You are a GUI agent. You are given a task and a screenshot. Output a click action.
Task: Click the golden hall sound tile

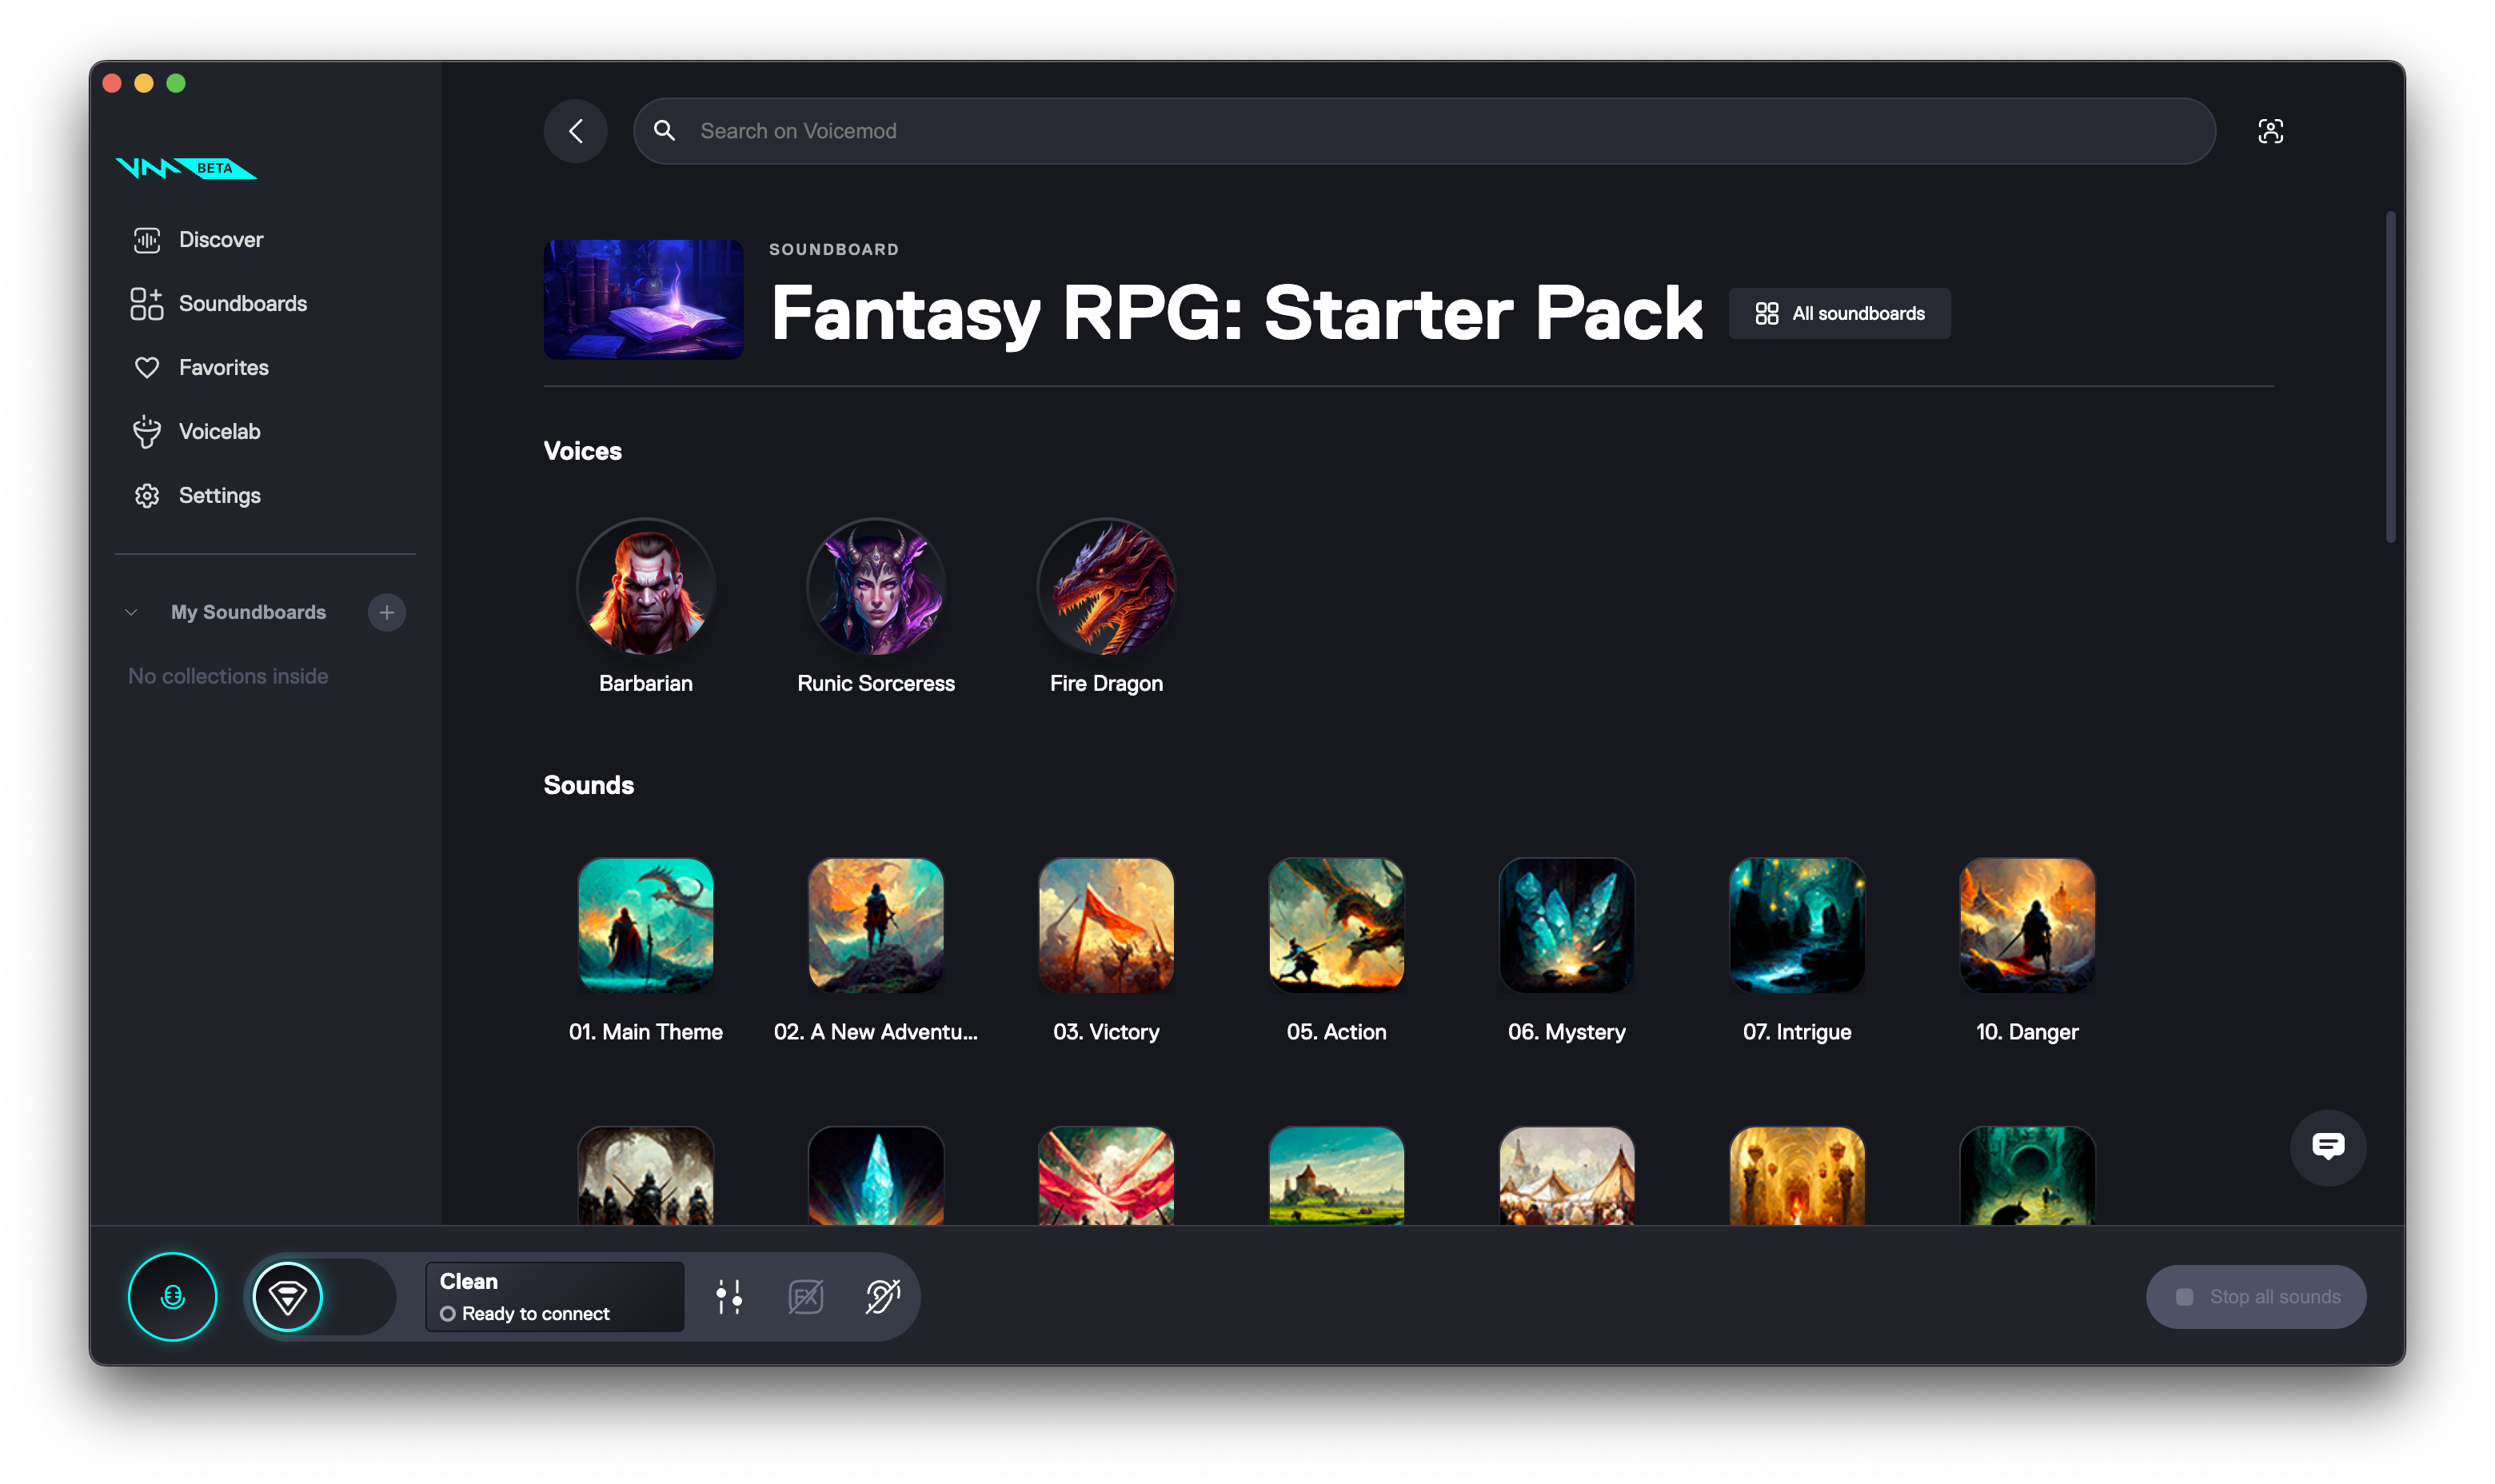(x=1797, y=1176)
